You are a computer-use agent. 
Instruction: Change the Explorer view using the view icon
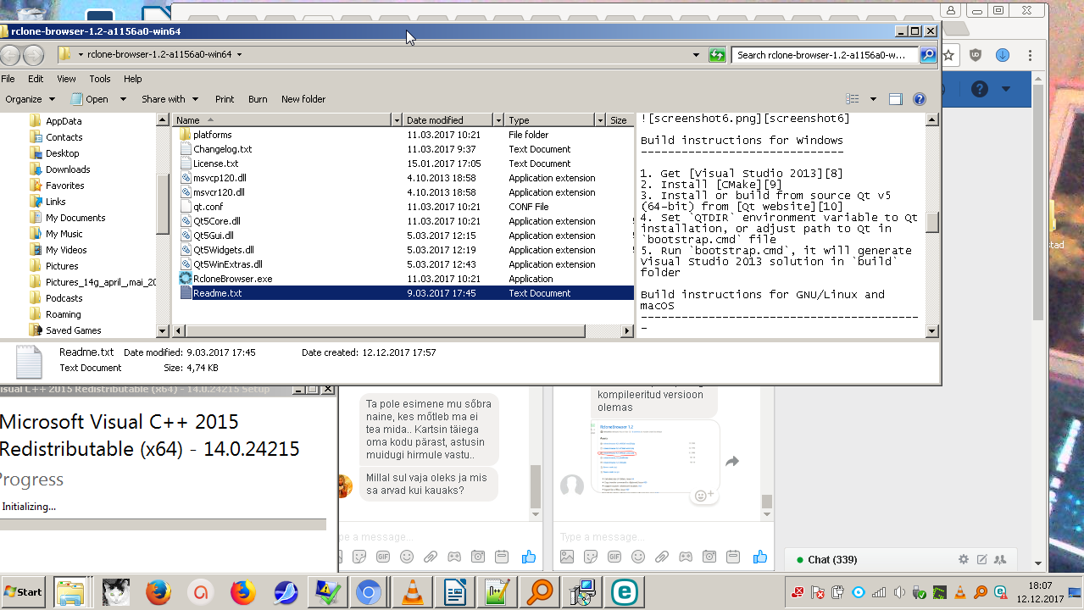(x=853, y=99)
